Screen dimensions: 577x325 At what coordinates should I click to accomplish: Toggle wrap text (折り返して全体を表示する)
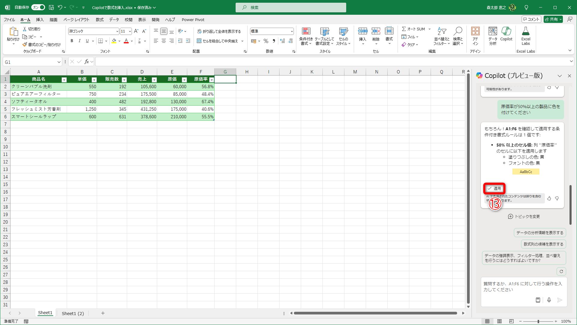(x=219, y=31)
